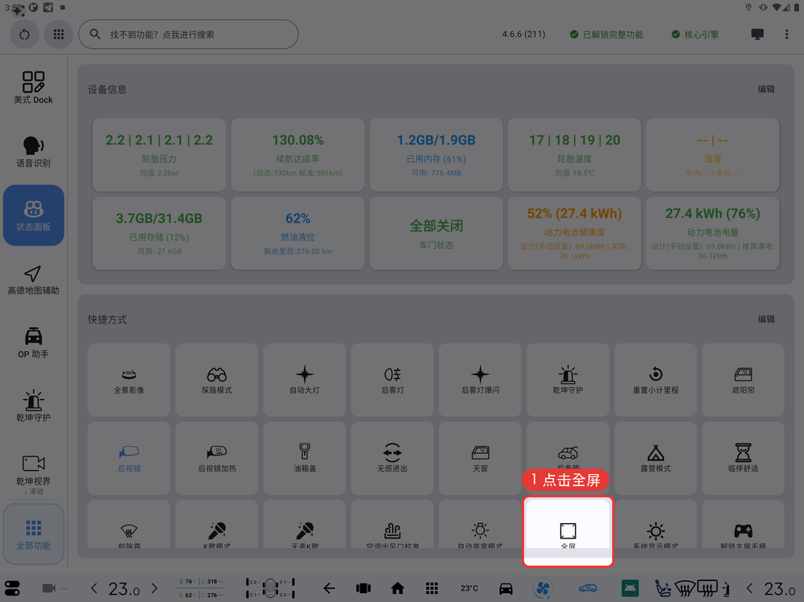Toggle the 后雾灯 shortcut
Screen dimensions: 804x602
[x=392, y=380]
